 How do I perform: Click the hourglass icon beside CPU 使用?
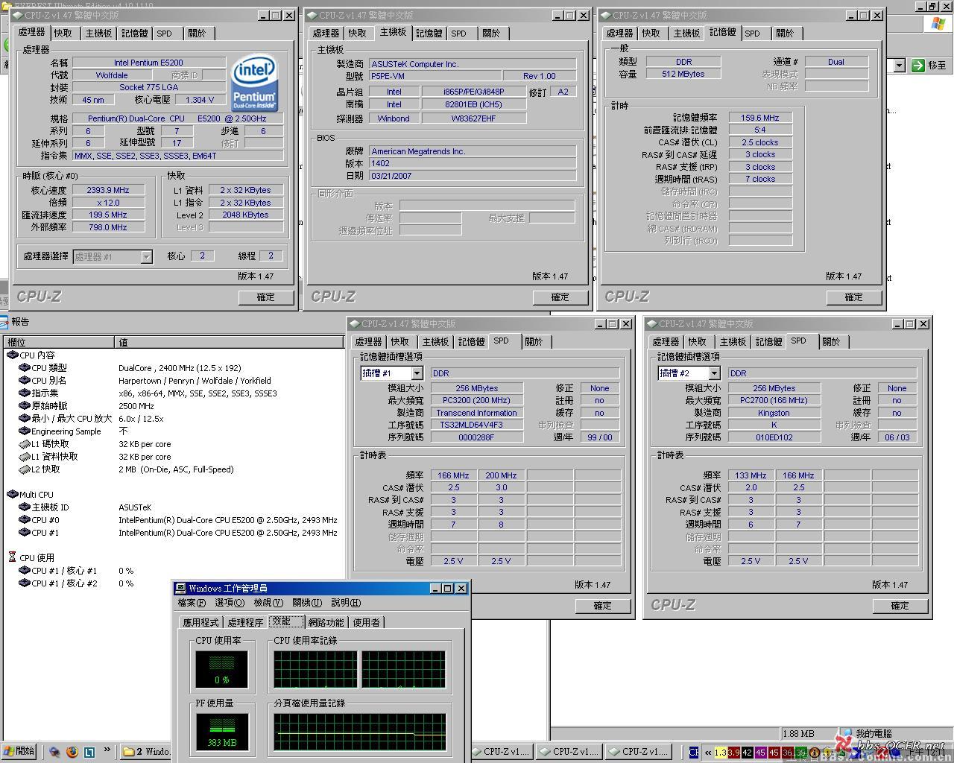point(13,557)
